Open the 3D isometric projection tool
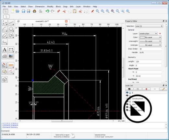 (x=5, y=79)
